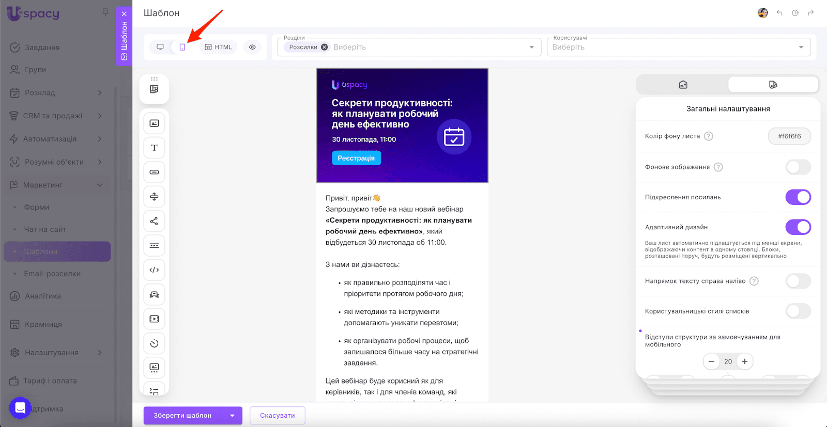Add an image block
The width and height of the screenshot is (827, 427).
coord(154,123)
